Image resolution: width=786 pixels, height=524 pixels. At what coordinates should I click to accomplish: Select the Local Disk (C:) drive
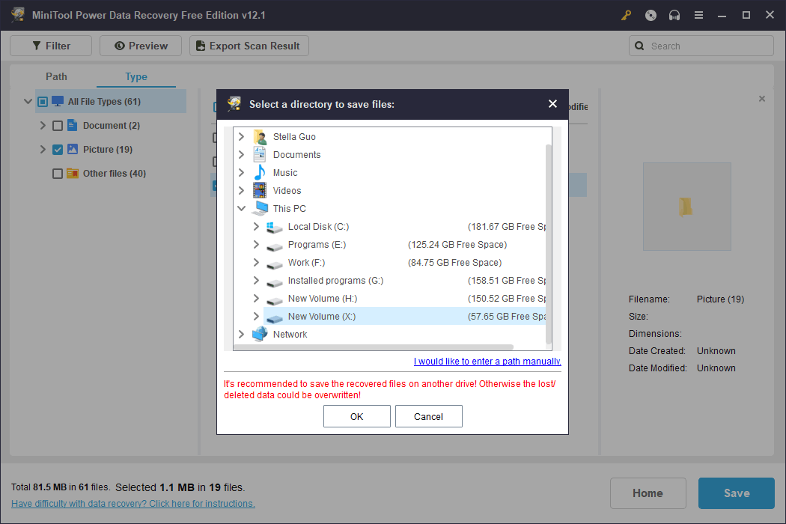[x=318, y=226]
